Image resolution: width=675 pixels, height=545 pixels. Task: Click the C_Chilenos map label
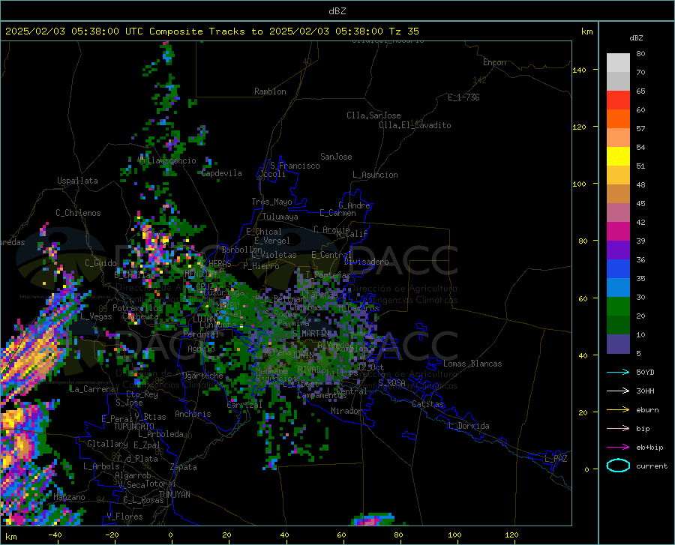[x=78, y=213]
